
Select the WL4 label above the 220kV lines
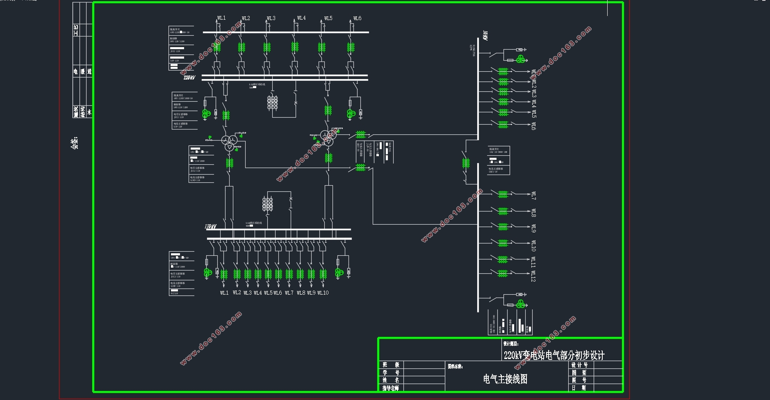click(x=301, y=18)
